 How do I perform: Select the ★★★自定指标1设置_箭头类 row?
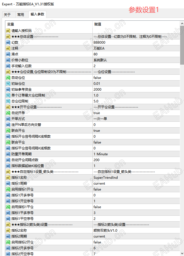[93, 172]
